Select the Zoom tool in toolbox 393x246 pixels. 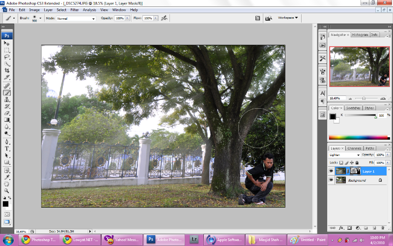[x=7, y=190]
